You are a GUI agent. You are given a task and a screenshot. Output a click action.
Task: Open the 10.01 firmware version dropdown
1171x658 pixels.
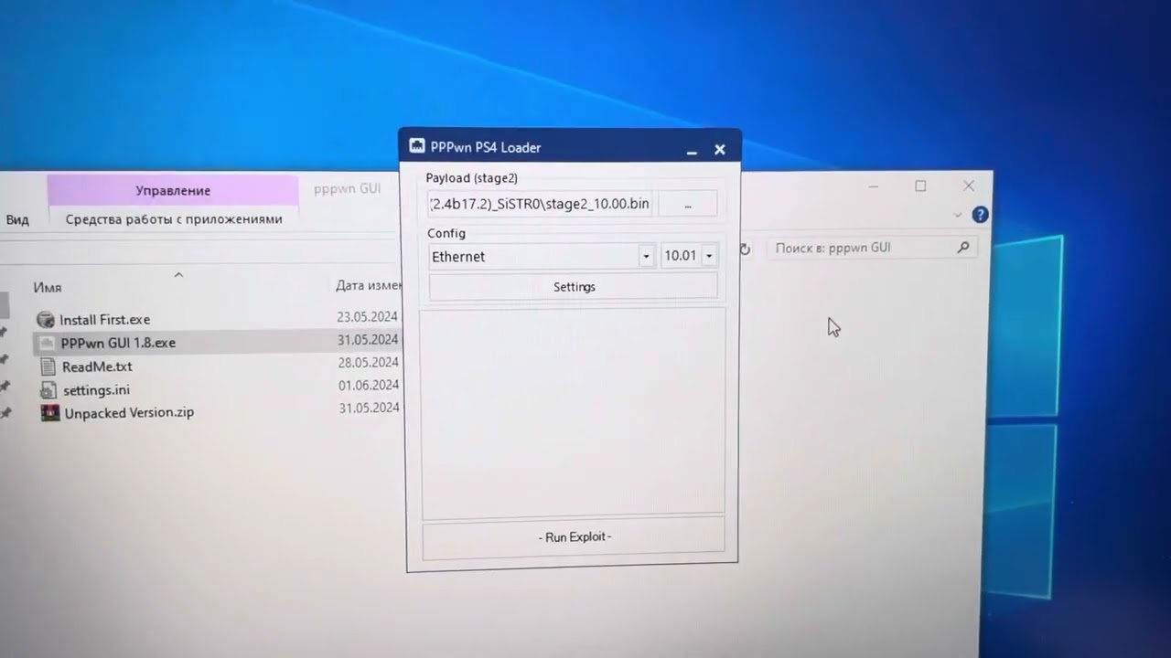tap(708, 257)
